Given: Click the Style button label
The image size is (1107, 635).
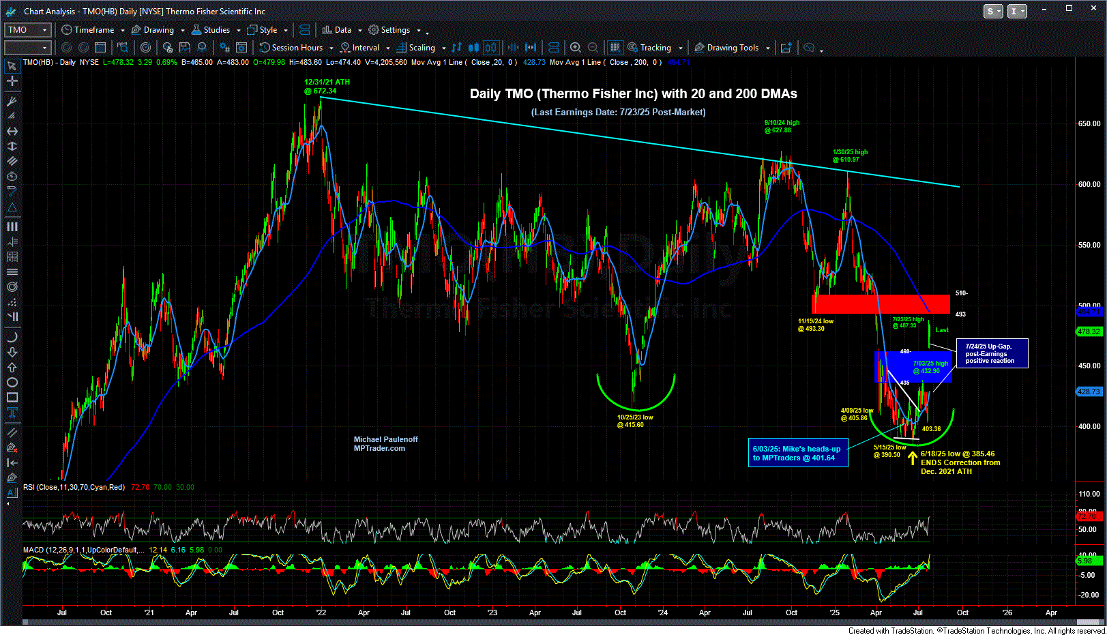Looking at the screenshot, I should tap(269, 30).
